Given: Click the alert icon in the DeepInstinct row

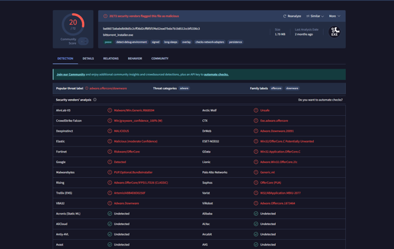Looking at the screenshot, I should 110,131.
